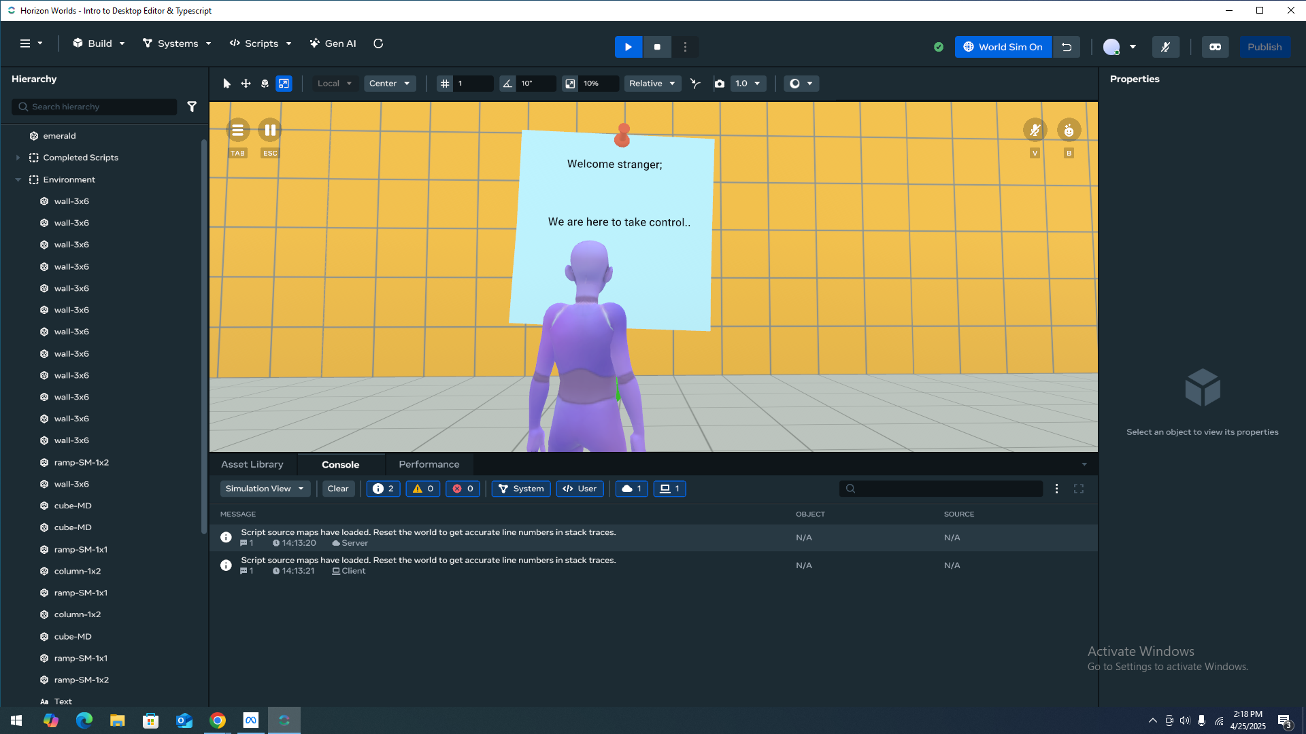
Task: Click the hierarchy filter icon
Action: point(192,107)
